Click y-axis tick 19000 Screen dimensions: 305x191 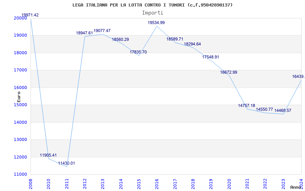tap(20, 36)
